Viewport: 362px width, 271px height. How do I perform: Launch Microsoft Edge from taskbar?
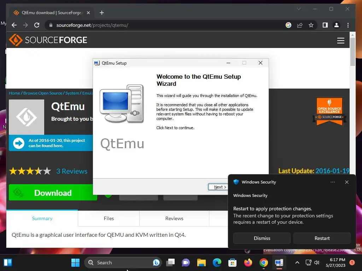tap(217, 262)
